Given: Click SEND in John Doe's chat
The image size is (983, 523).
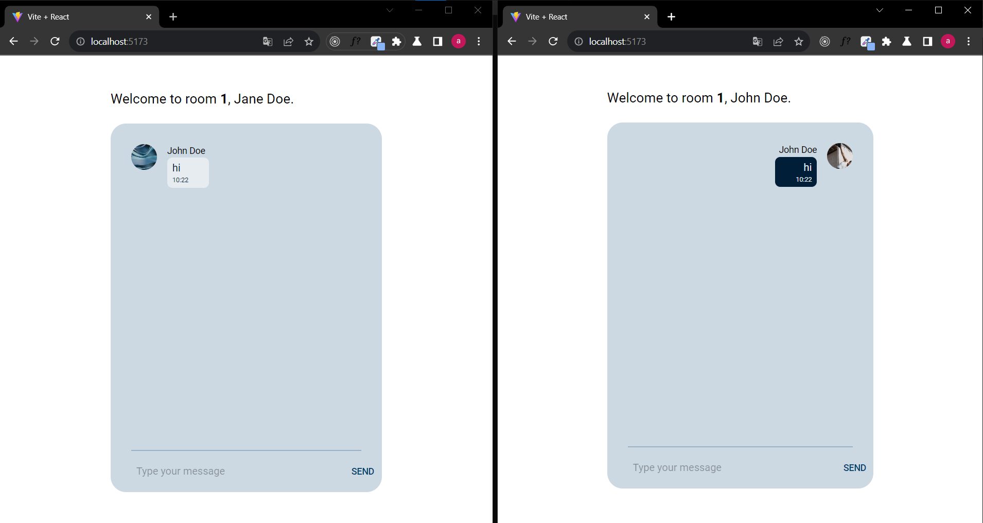Looking at the screenshot, I should click(855, 468).
